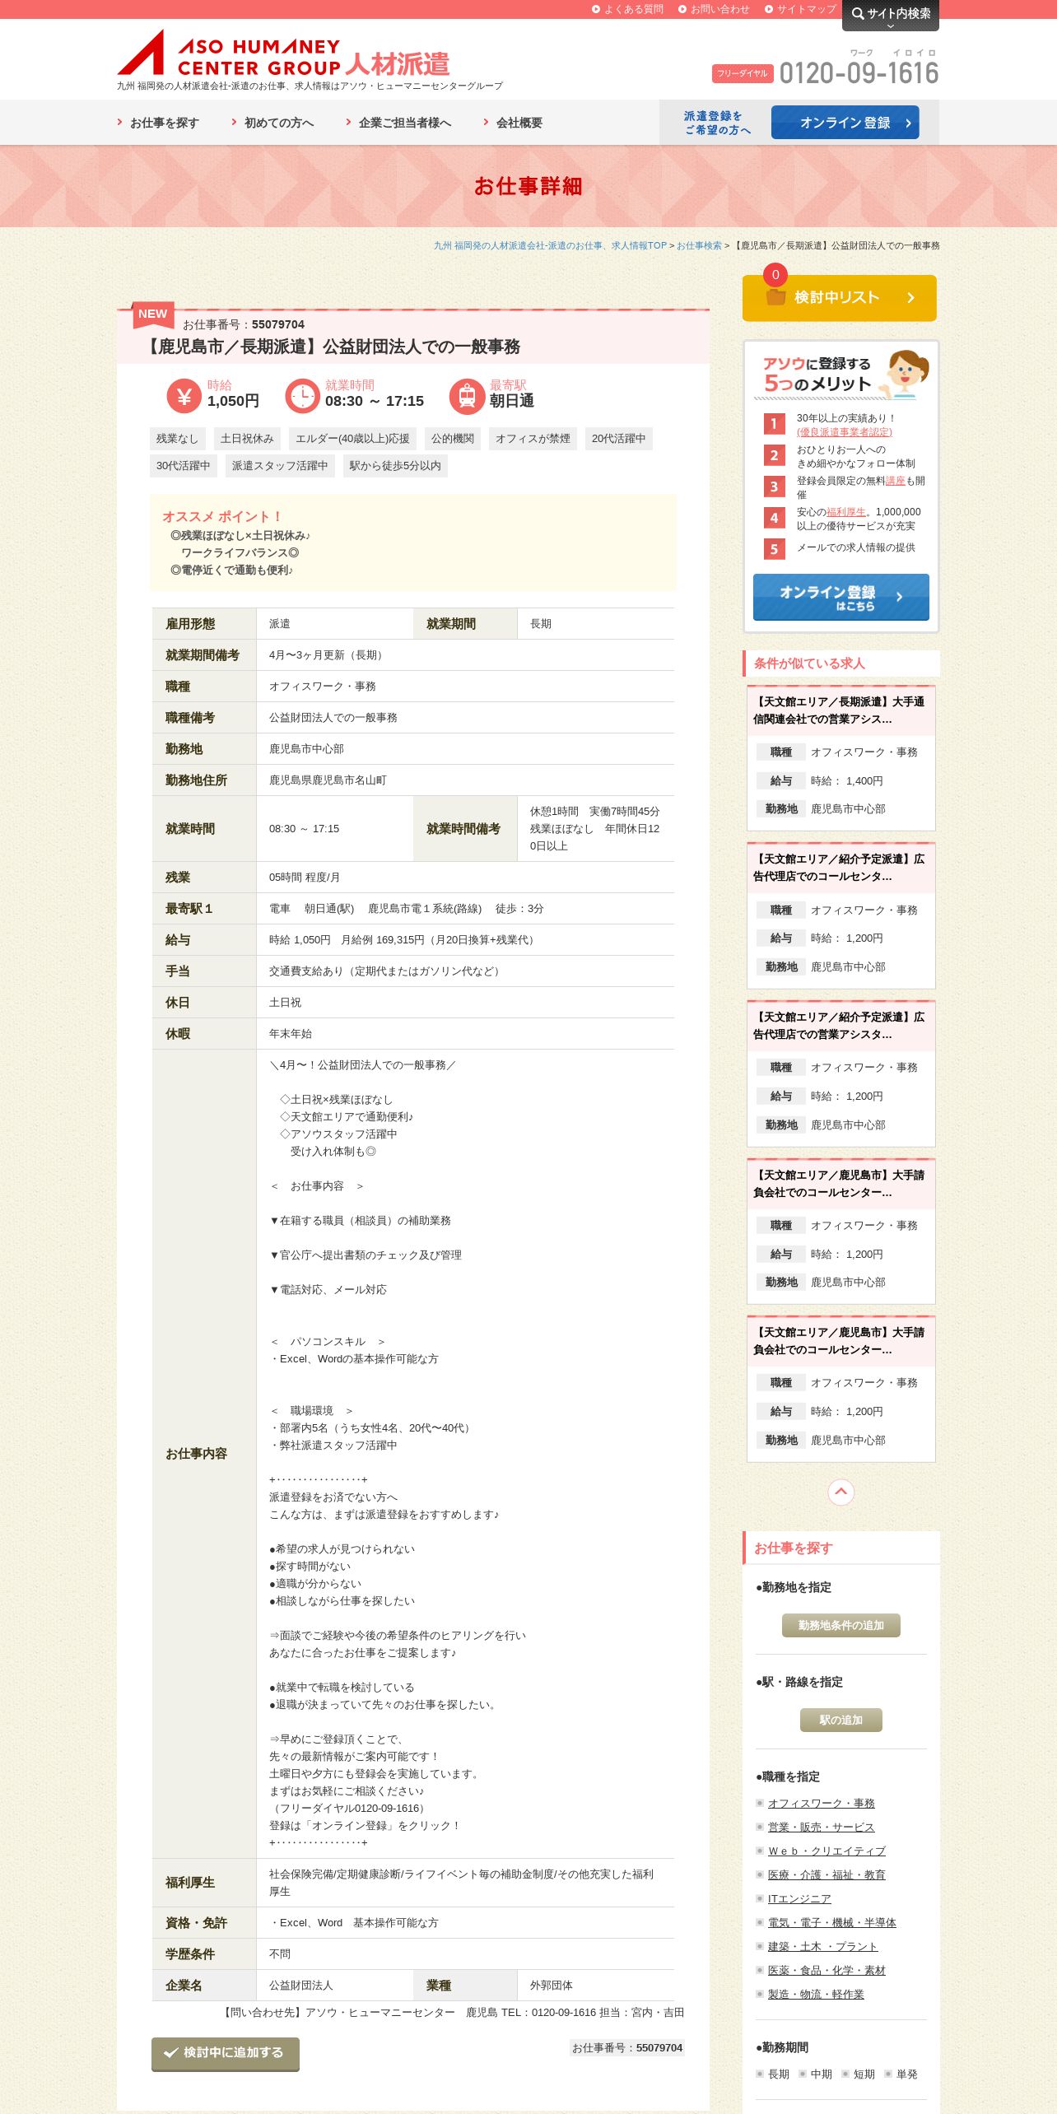Open 会社概要 menu

(x=513, y=123)
